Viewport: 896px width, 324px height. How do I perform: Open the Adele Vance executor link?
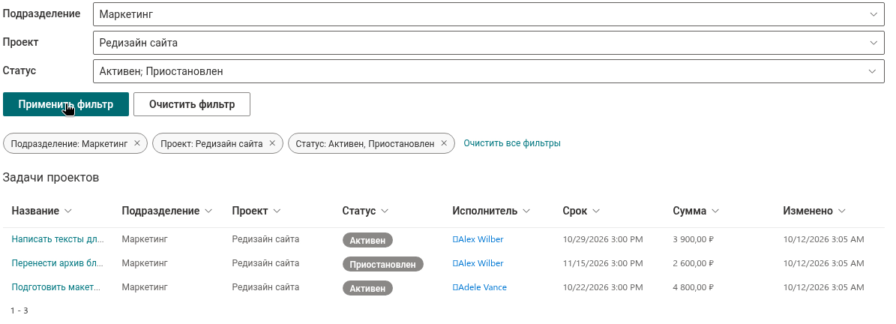(480, 287)
